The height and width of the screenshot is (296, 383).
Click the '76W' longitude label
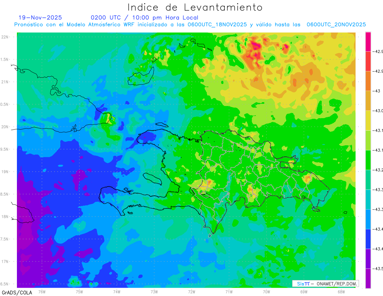tap(42, 292)
